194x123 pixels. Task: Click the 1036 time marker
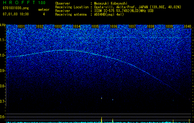click(x=114, y=26)
